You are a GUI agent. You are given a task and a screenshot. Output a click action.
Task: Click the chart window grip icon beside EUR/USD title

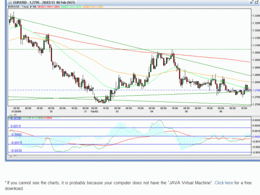coord(10,2)
